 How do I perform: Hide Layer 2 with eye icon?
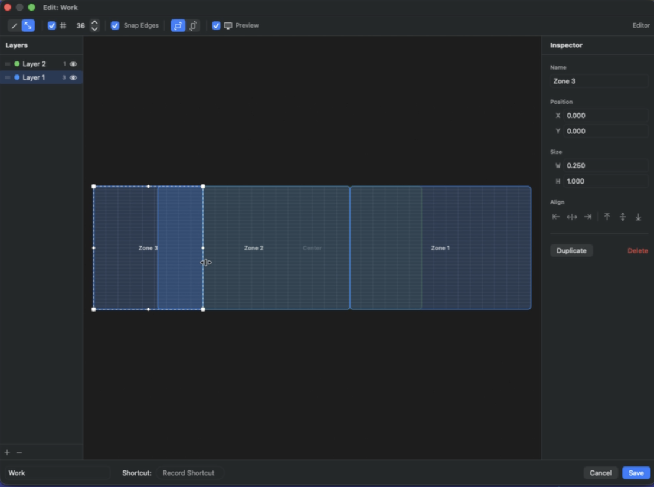point(74,64)
